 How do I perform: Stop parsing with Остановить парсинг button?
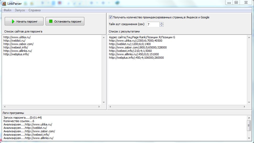[x=65, y=21]
